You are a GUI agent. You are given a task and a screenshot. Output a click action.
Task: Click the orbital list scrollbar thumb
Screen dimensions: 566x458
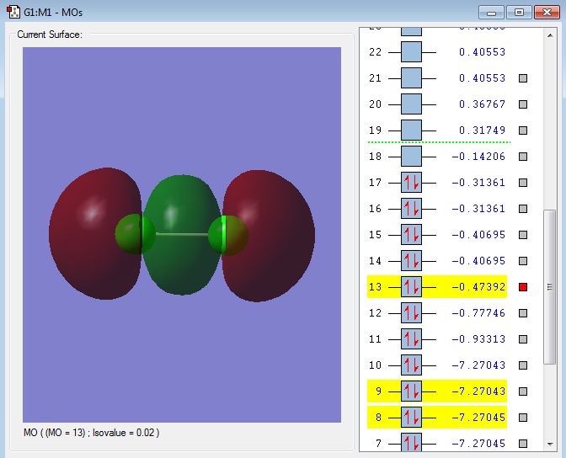pos(550,286)
